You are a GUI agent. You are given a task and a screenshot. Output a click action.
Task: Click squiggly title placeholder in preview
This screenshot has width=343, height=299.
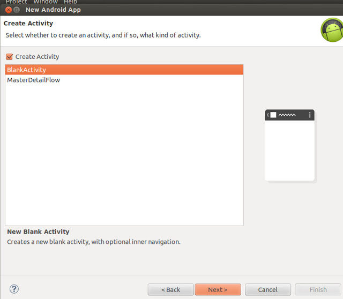coord(287,115)
